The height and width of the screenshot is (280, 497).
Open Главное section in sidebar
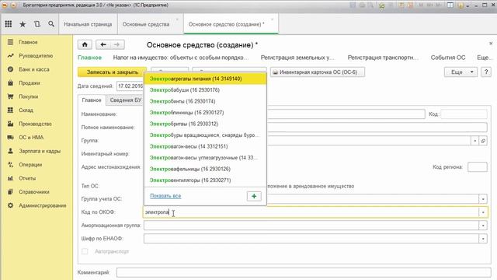[x=28, y=42]
